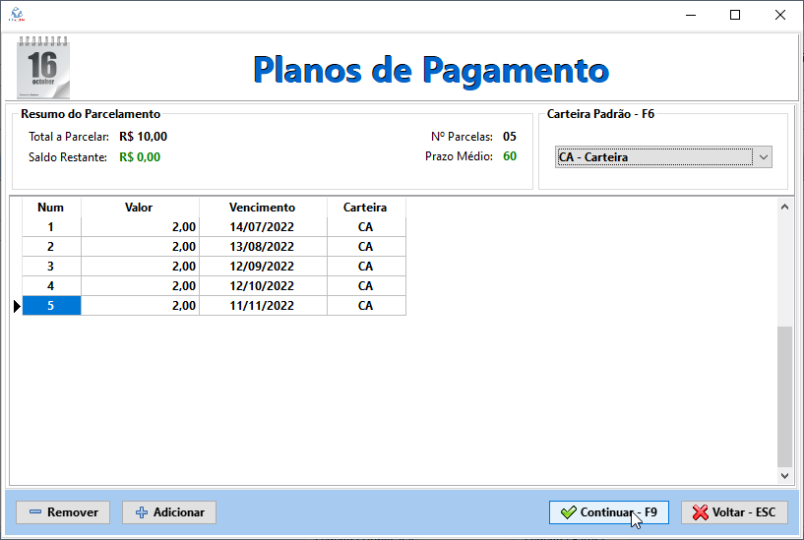Click the Vencimento column header
Image resolution: width=804 pixels, height=540 pixels.
[x=263, y=208]
